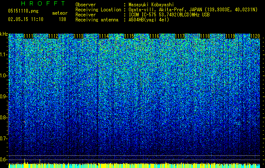Click the 1118 time marker
The height and width of the screenshot is (168, 265).
pos(205,36)
